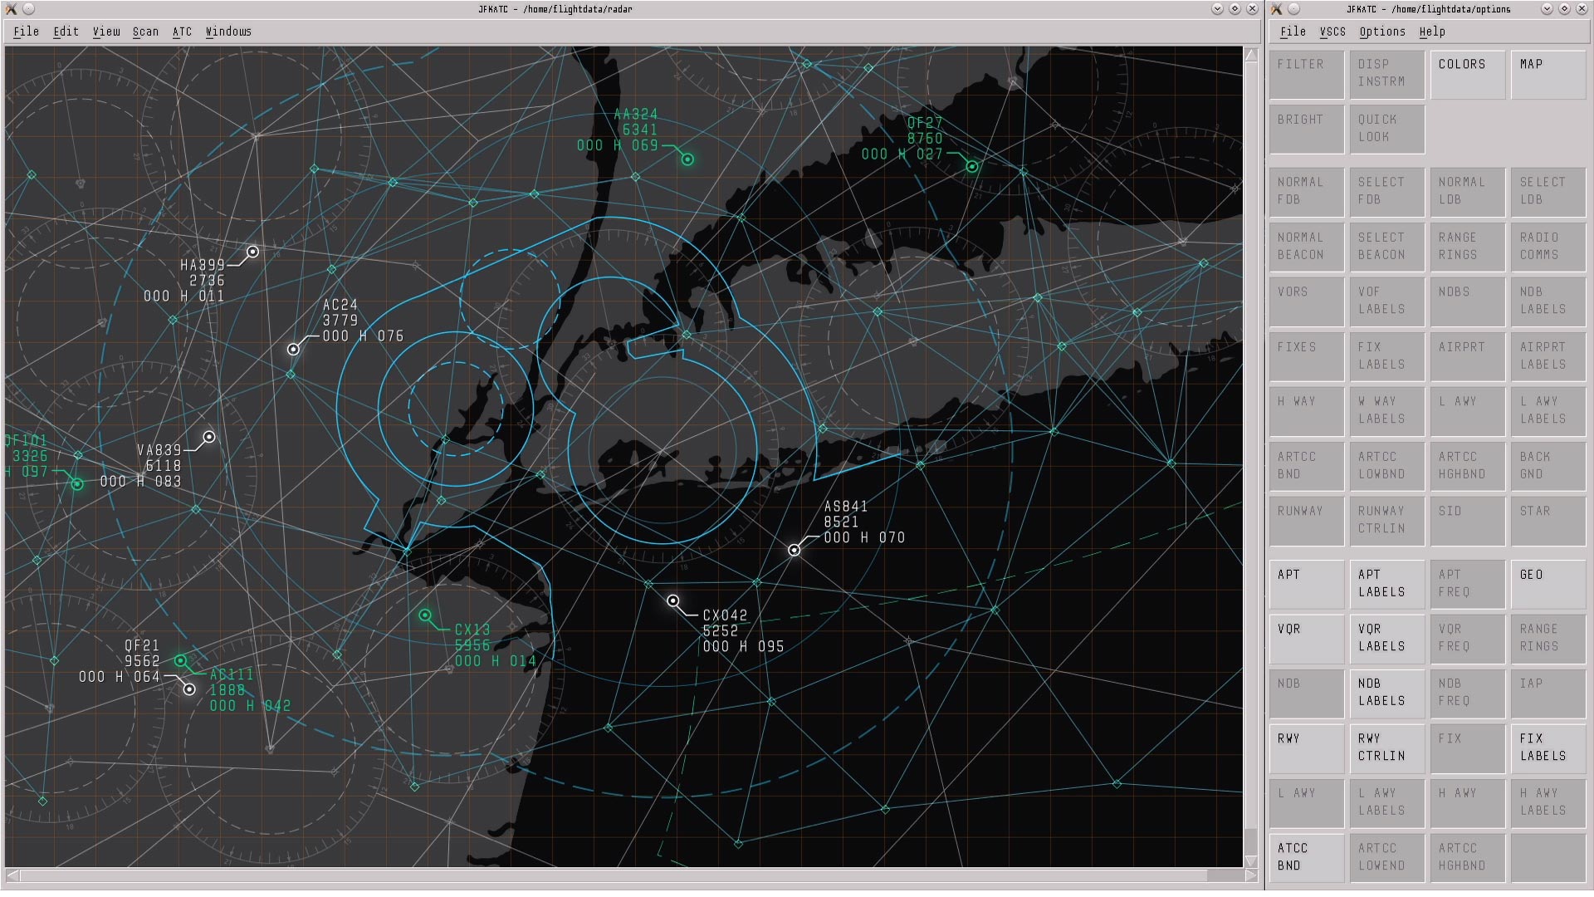This screenshot has height=897, width=1594.
Task: Open the ATC menu
Action: coord(182,32)
